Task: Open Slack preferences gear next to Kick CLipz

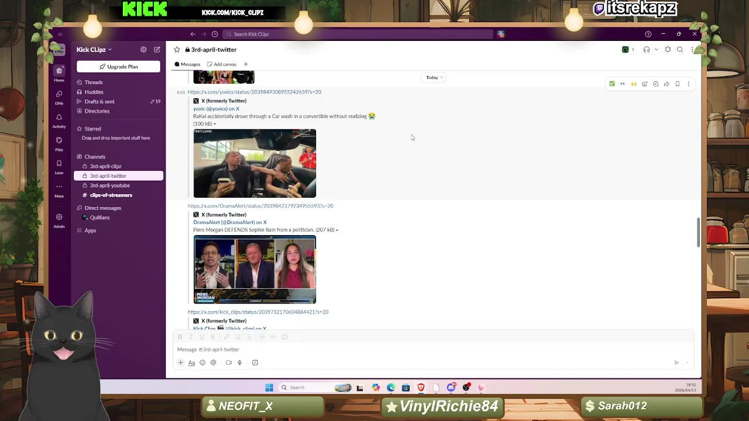Action: [x=143, y=50]
